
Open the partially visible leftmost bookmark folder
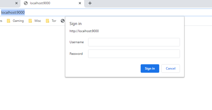point(1,21)
